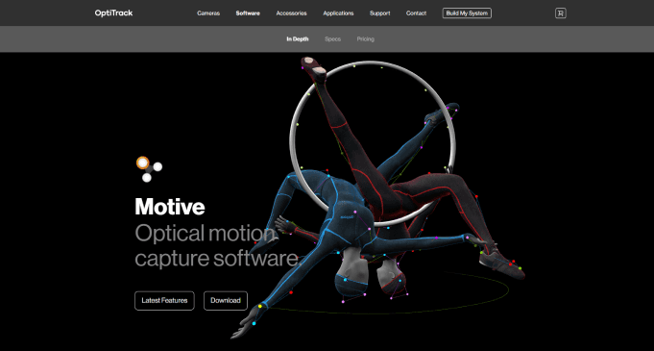
Task: Click the Build My System button
Action: (x=467, y=13)
